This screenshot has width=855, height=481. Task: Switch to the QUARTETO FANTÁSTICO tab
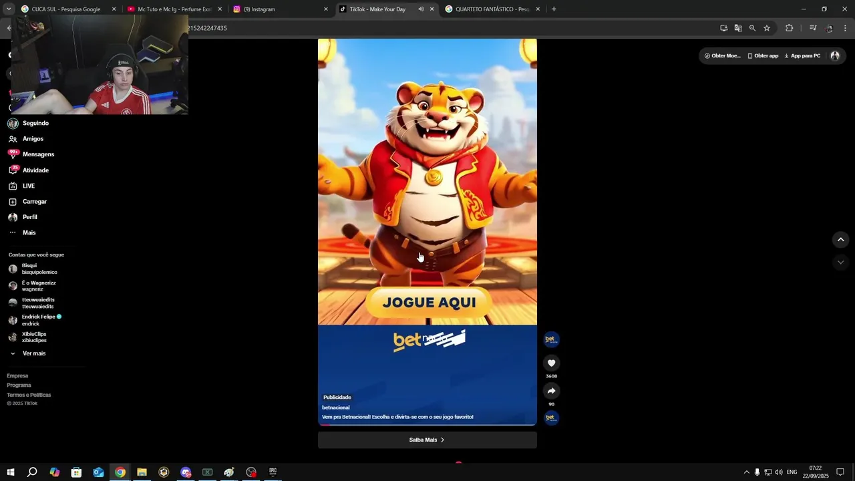point(493,9)
